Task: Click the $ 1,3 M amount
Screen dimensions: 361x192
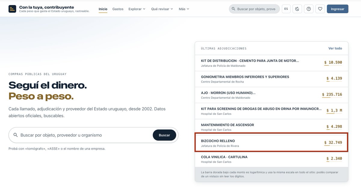Action: click(x=334, y=110)
